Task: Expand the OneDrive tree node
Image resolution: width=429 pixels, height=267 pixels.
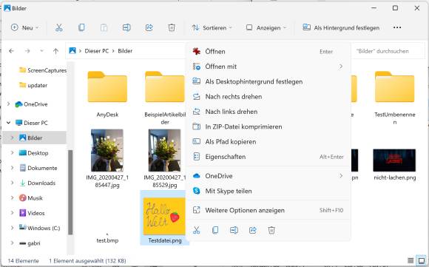Action: tap(8, 104)
